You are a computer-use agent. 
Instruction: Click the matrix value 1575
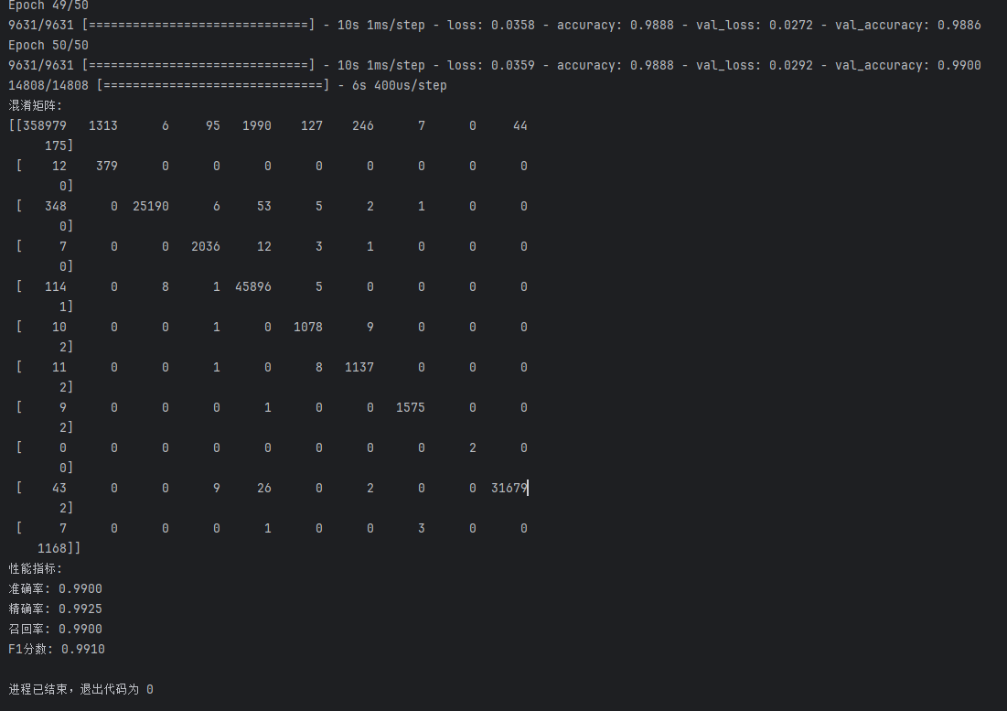click(x=410, y=407)
